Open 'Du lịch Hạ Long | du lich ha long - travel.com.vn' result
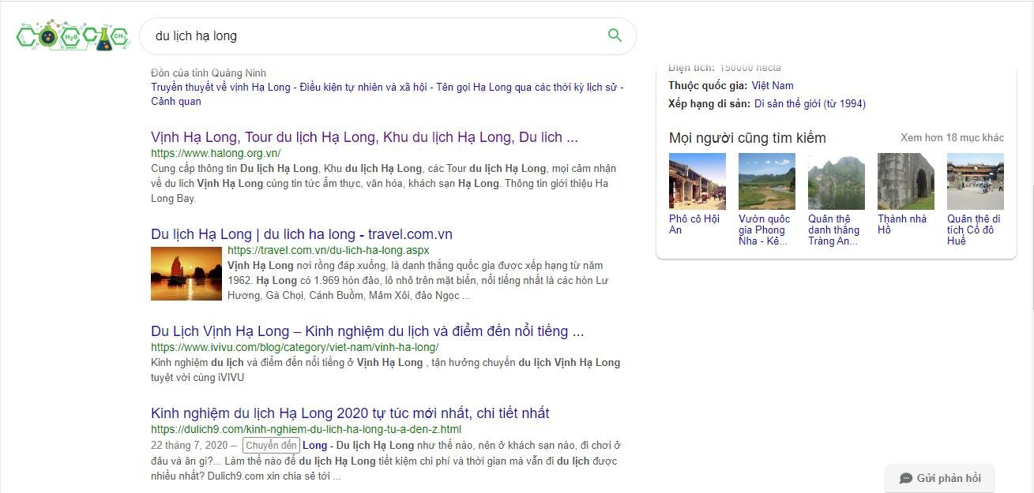The image size is (1034, 493). click(x=302, y=234)
